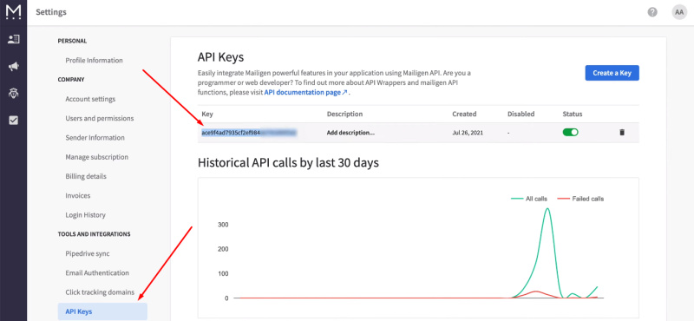Toggle All calls legend entry

pyautogui.click(x=529, y=199)
